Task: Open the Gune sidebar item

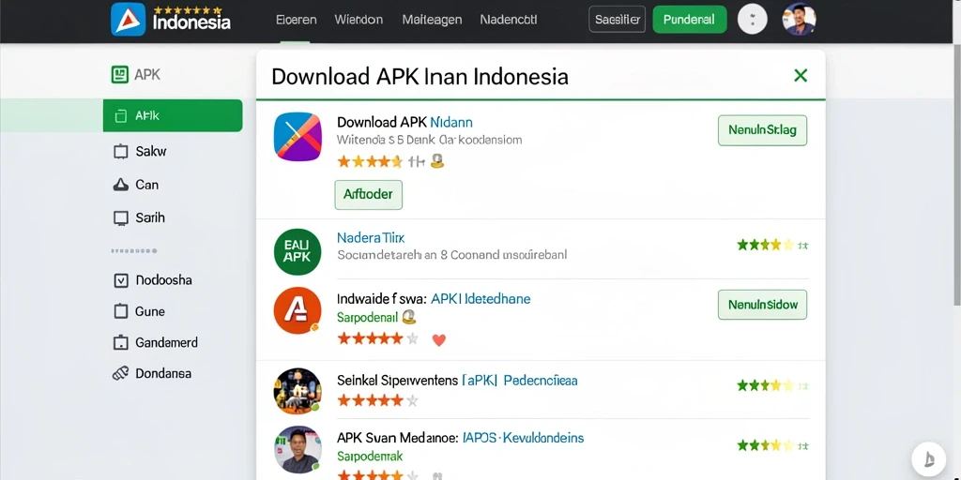Action: 140,311
